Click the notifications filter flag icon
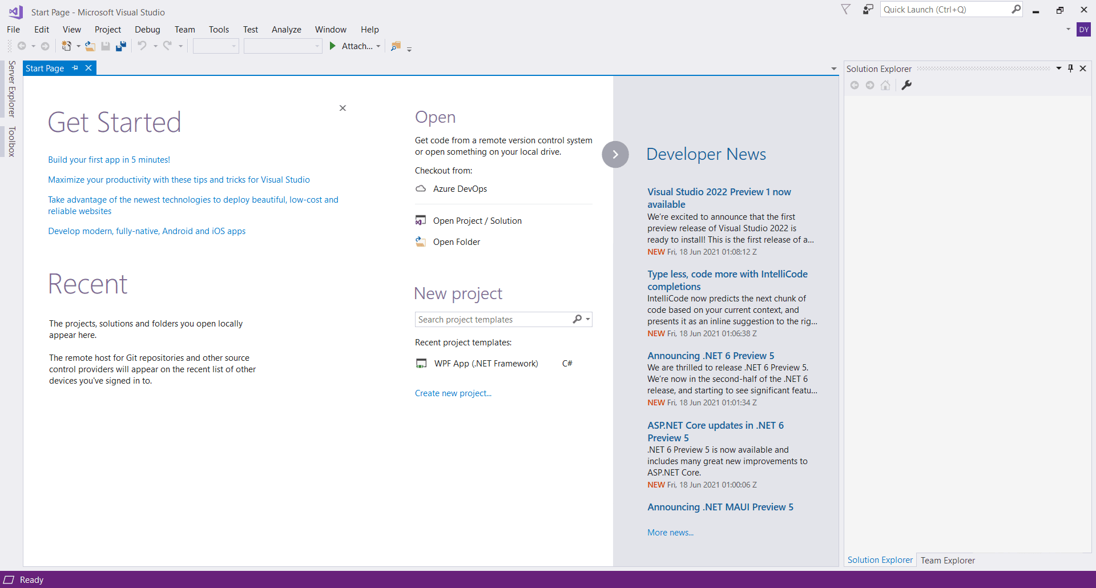The height and width of the screenshot is (588, 1096). click(846, 9)
